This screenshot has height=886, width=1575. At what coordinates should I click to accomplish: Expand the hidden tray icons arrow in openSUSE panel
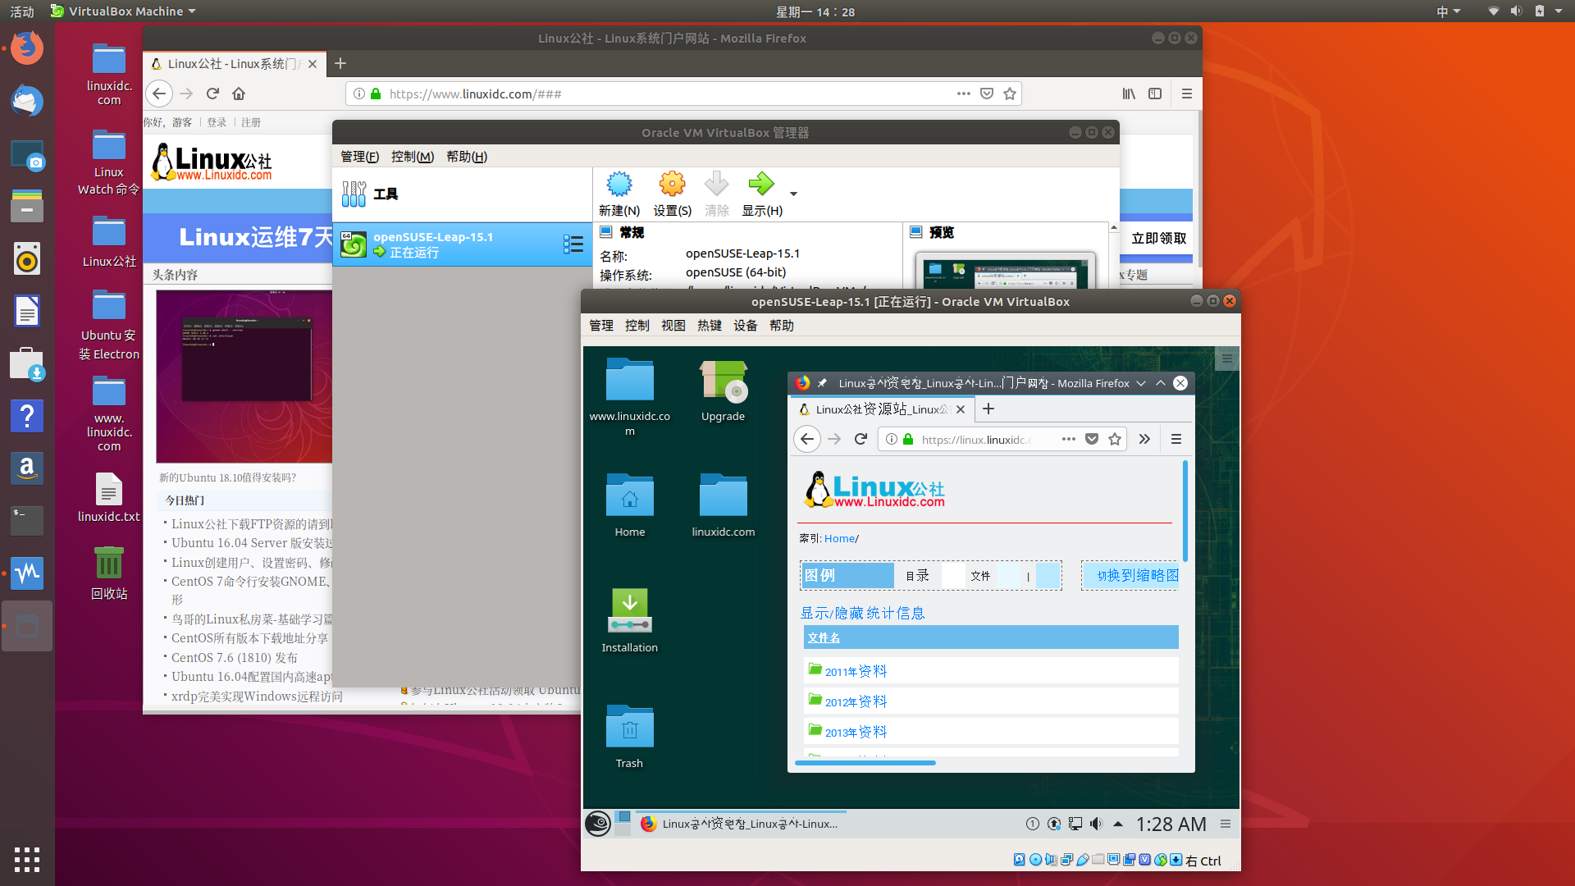pyautogui.click(x=1117, y=824)
